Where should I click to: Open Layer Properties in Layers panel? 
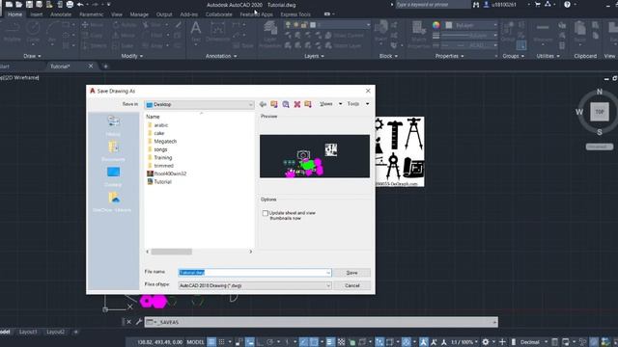click(x=270, y=35)
